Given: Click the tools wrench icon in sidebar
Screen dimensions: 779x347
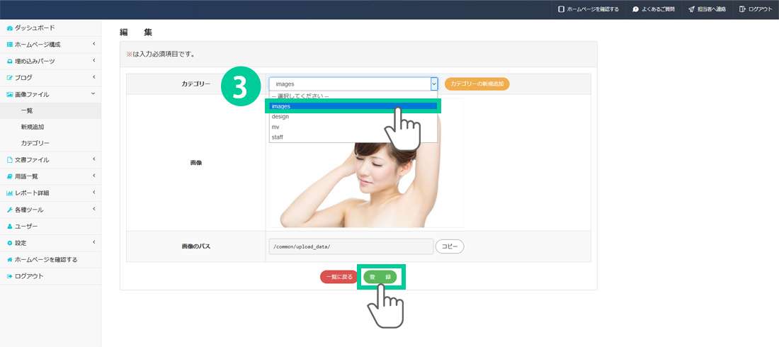Looking at the screenshot, I should click(x=10, y=210).
